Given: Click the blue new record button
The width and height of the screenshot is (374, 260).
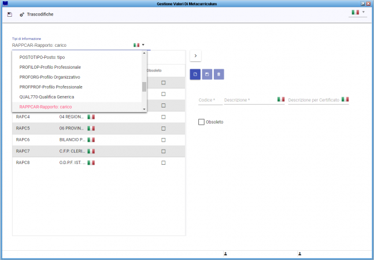Looking at the screenshot, I should click(x=195, y=74).
